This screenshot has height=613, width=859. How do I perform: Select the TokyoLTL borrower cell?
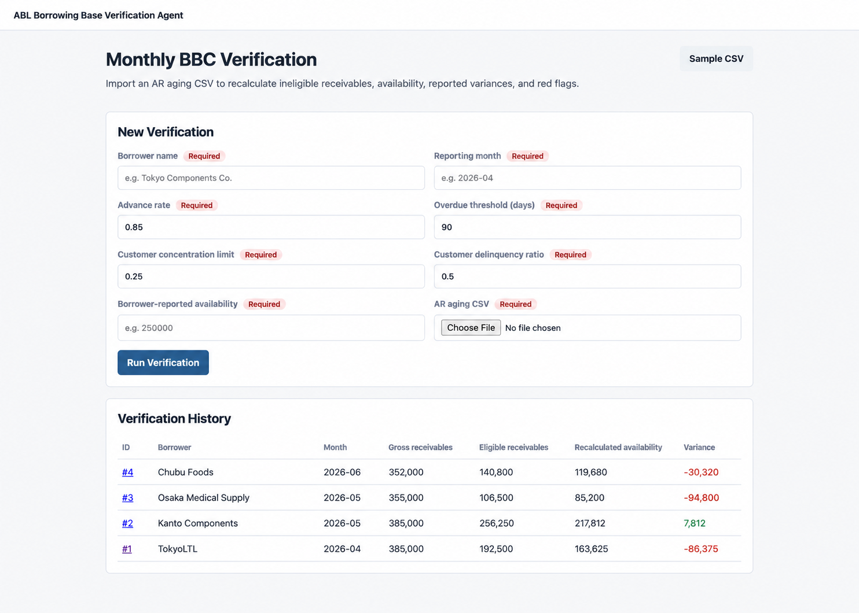point(178,549)
